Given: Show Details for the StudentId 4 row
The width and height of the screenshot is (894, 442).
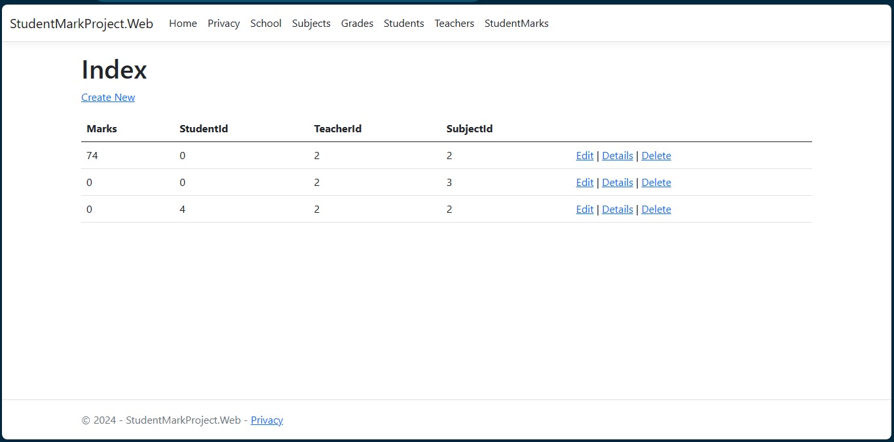Looking at the screenshot, I should click(617, 210).
